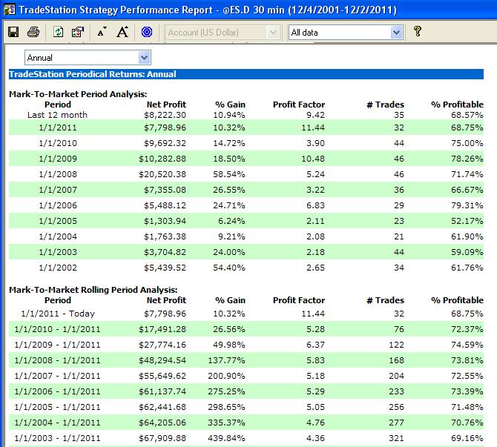This screenshot has height=447, width=497.
Task: Select the 1/1/2010 period row label
Action: point(58,143)
